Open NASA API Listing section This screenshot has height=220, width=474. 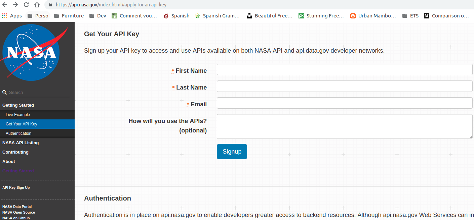21,143
